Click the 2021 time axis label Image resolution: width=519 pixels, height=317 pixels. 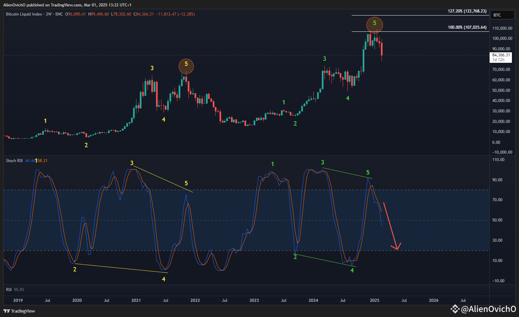[136, 300]
